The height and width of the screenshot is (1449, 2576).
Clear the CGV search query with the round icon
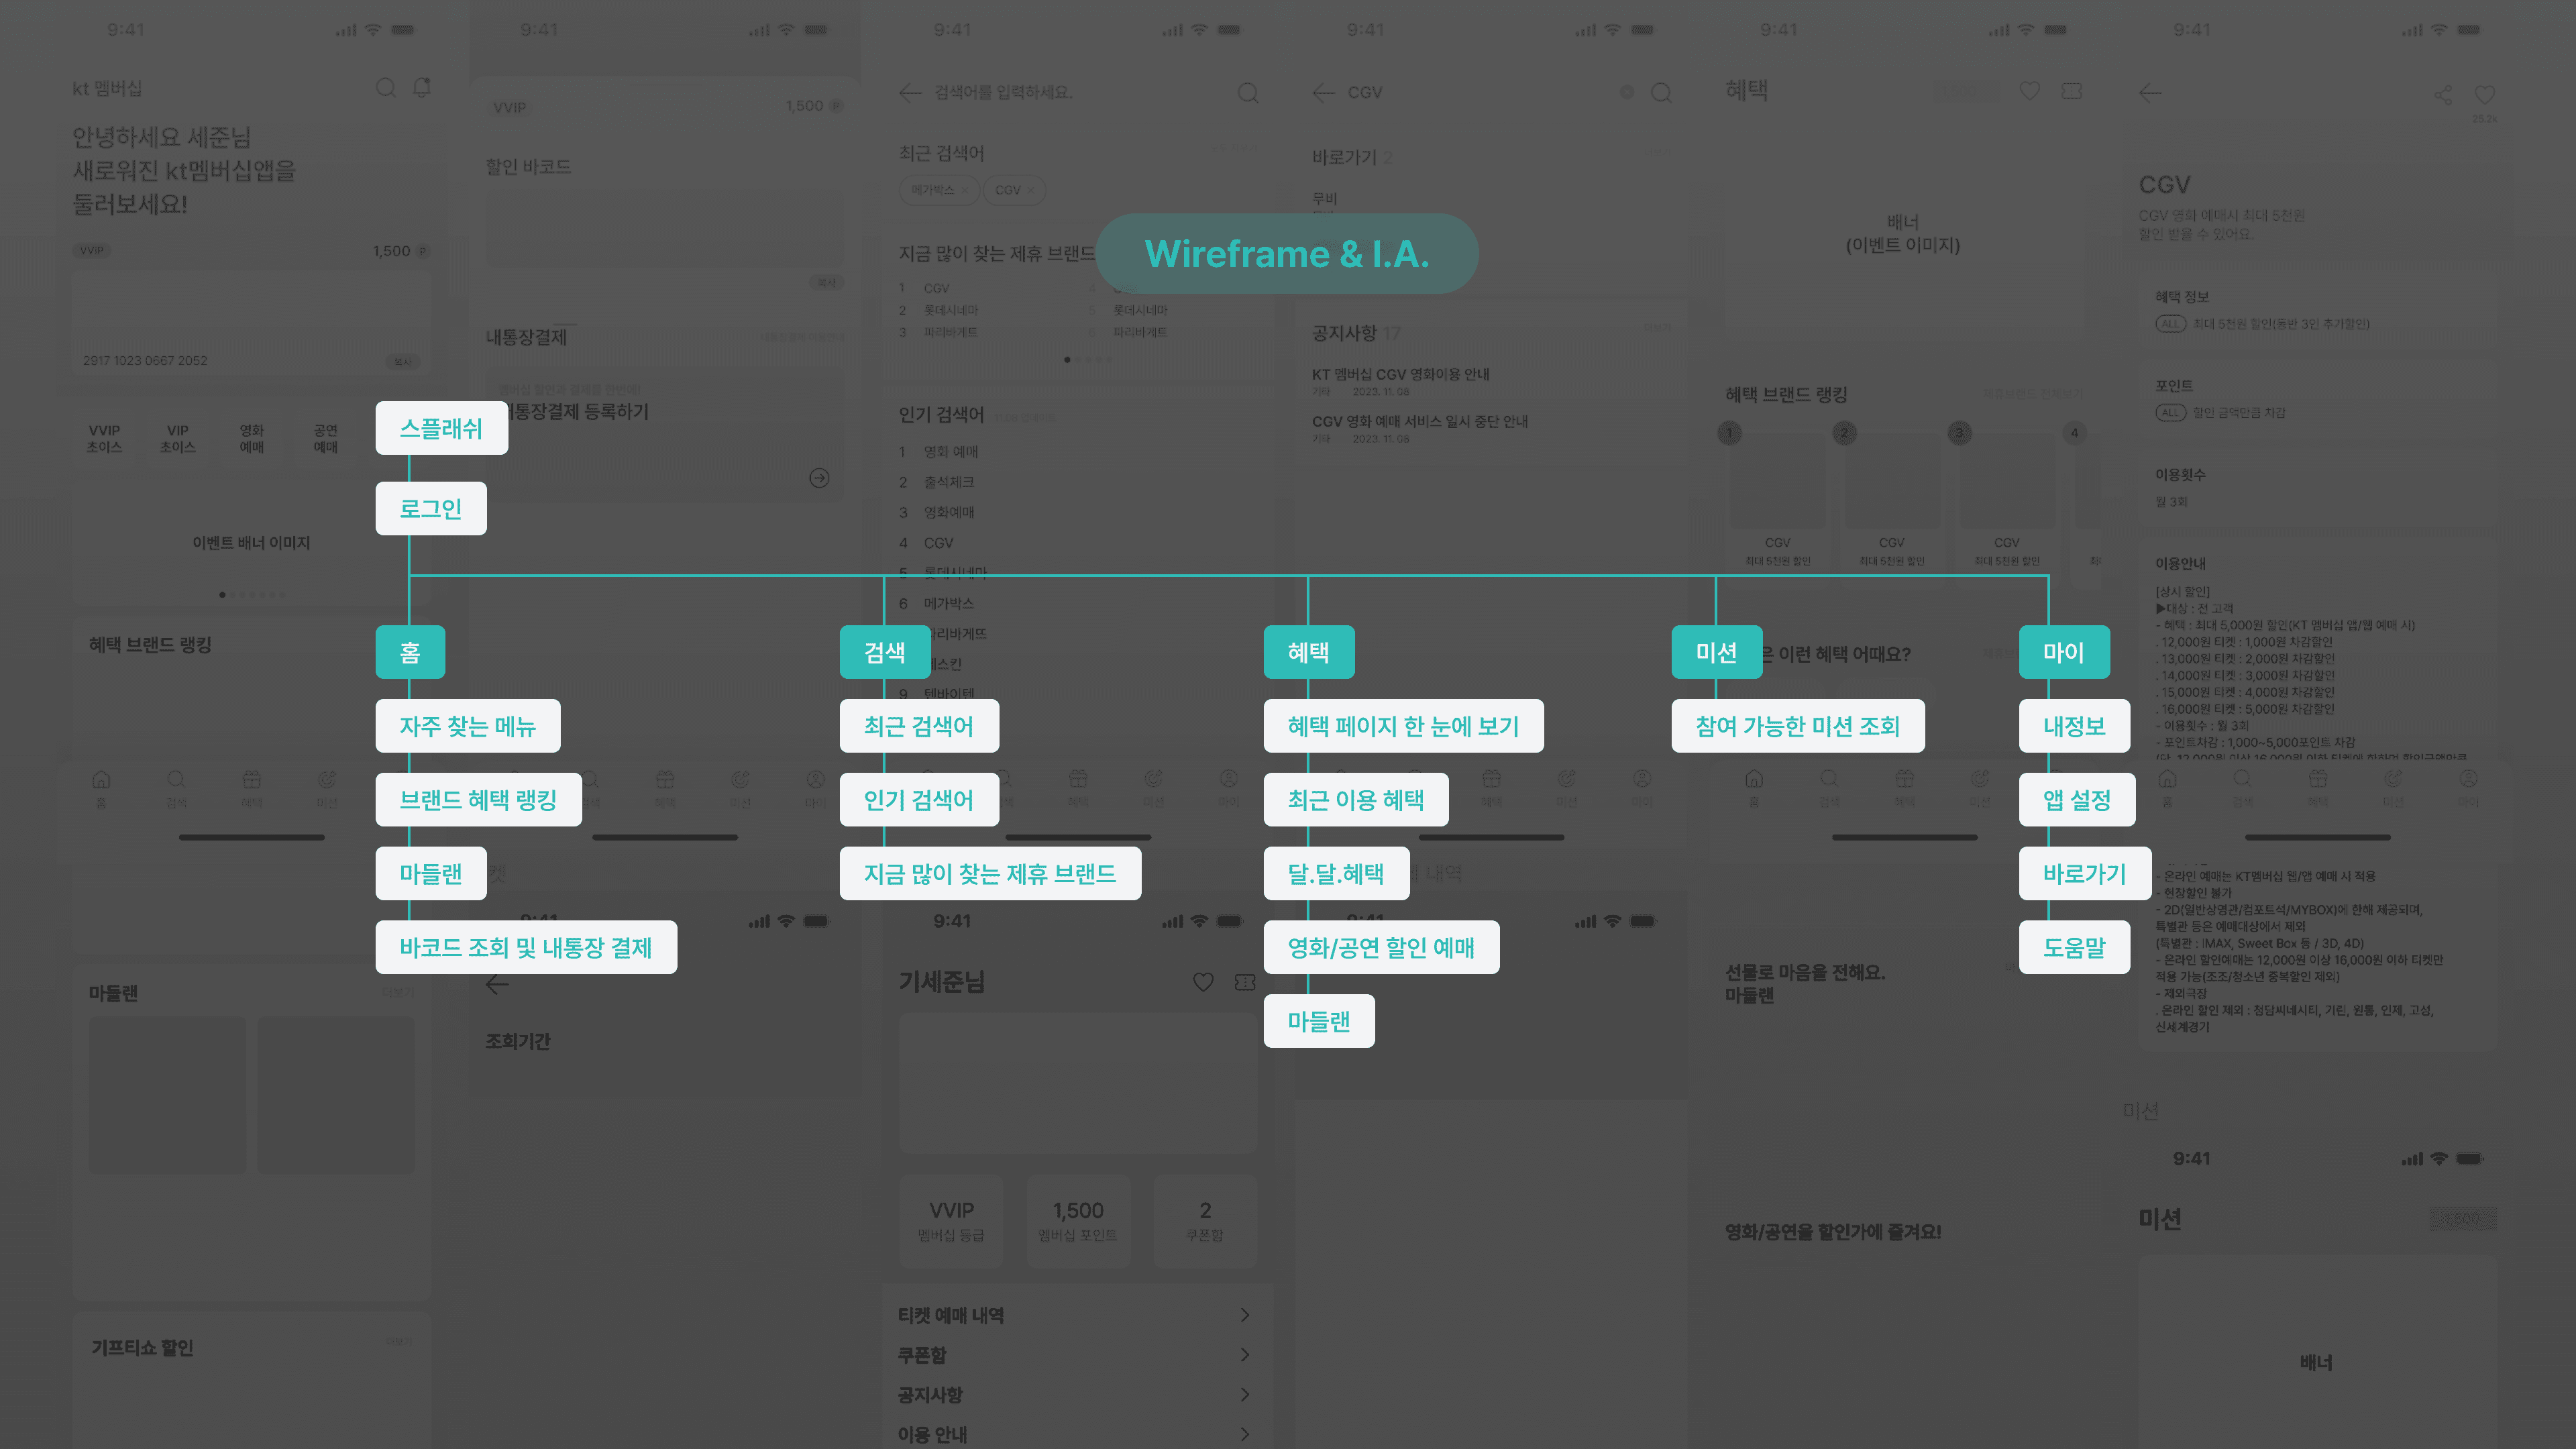(1627, 93)
